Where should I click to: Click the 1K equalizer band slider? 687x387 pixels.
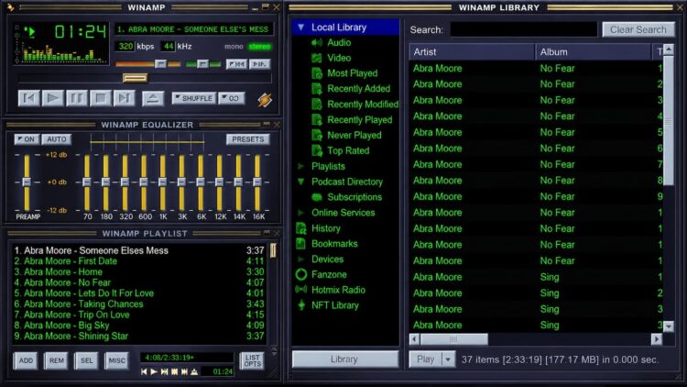(x=162, y=182)
